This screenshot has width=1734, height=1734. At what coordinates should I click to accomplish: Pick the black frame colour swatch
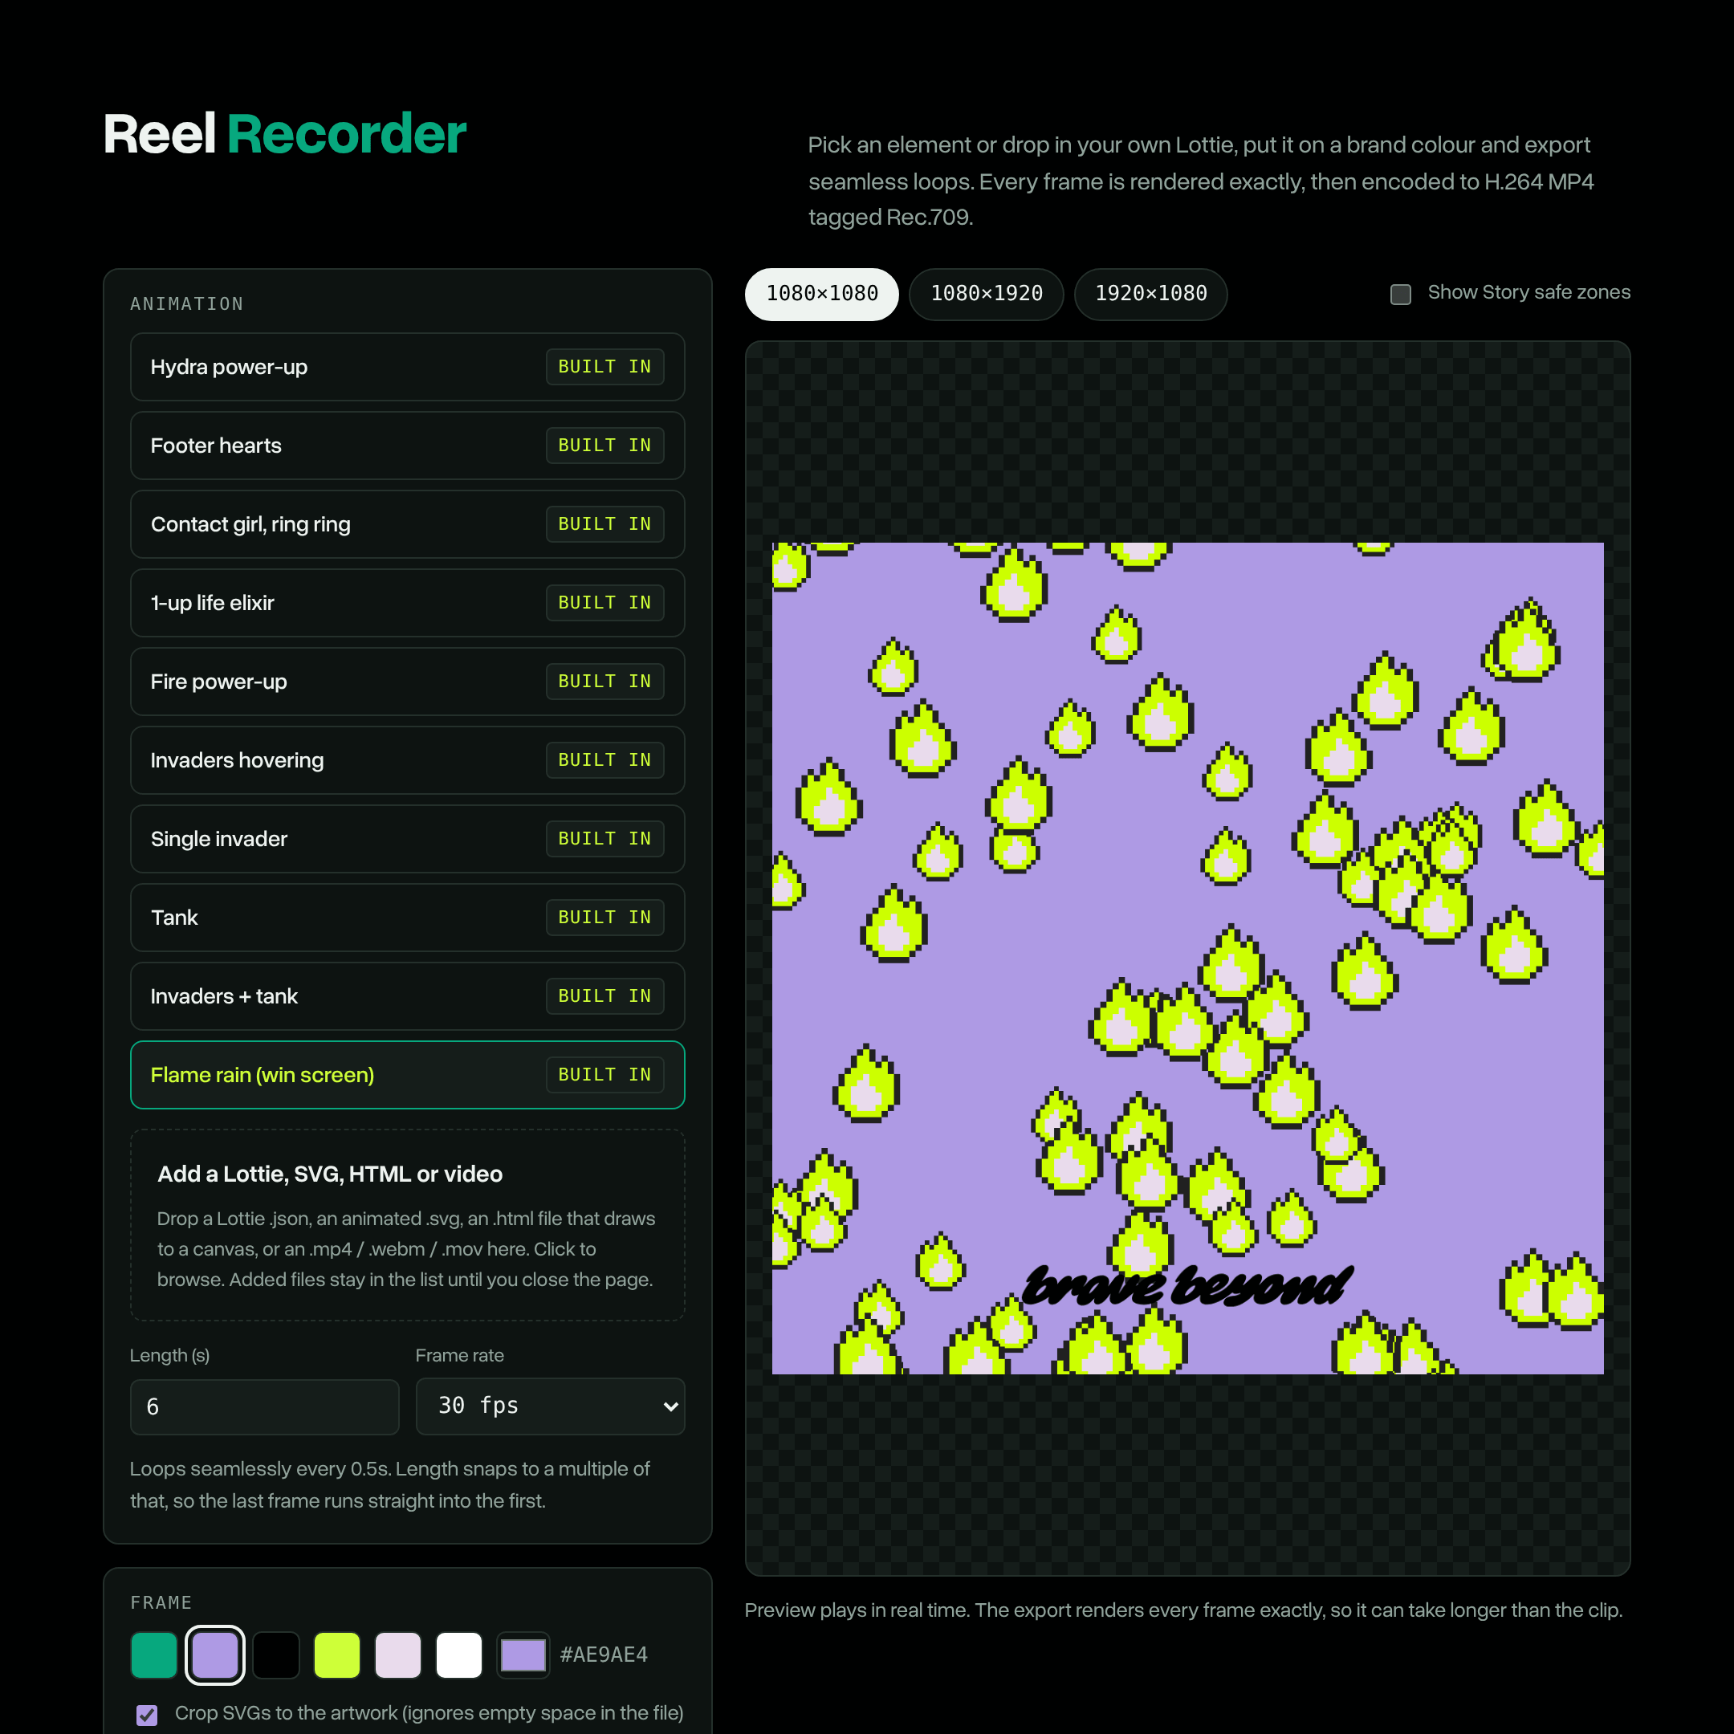tap(276, 1655)
